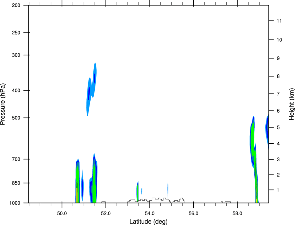The height and width of the screenshot is (225, 295).
Task: Click the small green column near latitude 53.5
Action: pos(137,191)
